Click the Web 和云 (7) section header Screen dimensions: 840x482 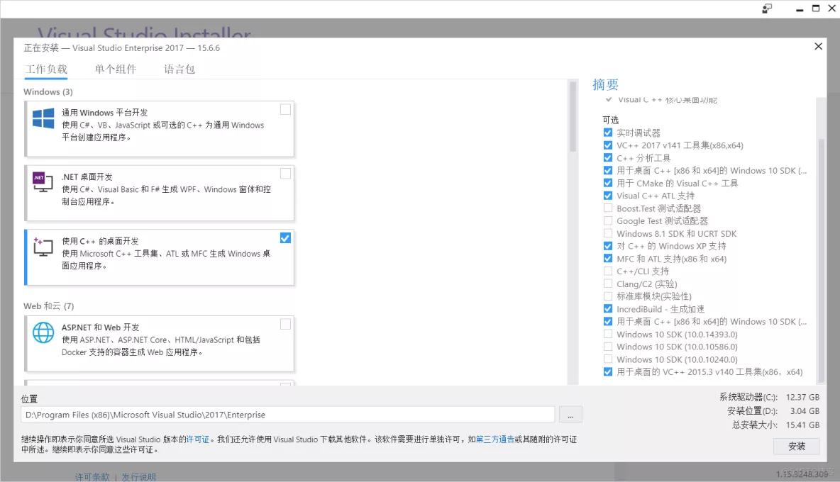[x=49, y=306]
